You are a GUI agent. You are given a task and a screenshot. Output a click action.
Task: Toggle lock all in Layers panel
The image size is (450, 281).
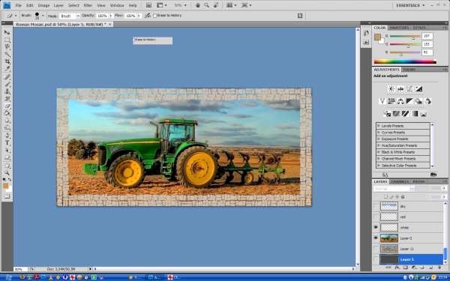coord(403,196)
